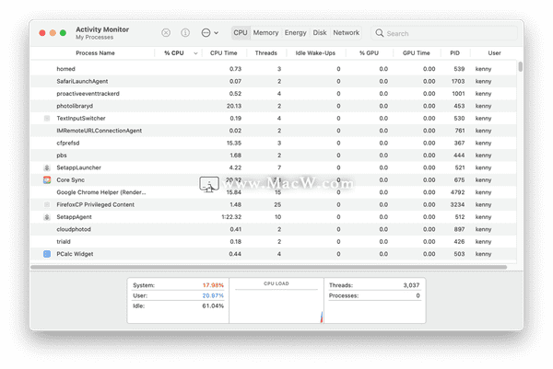Viewport: 553px width, 369px height.
Task: Click the horizontal scrollbar at table bottom
Action: (269, 267)
